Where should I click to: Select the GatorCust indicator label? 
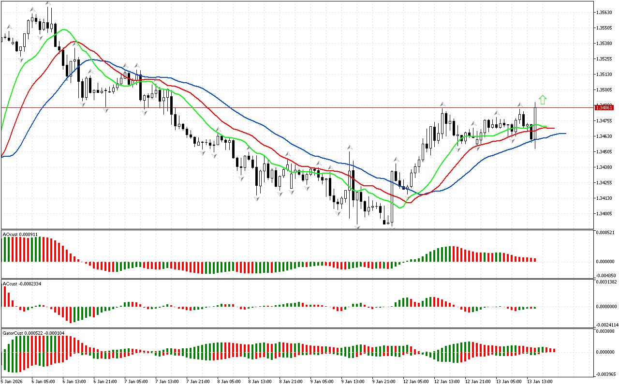[x=34, y=333]
